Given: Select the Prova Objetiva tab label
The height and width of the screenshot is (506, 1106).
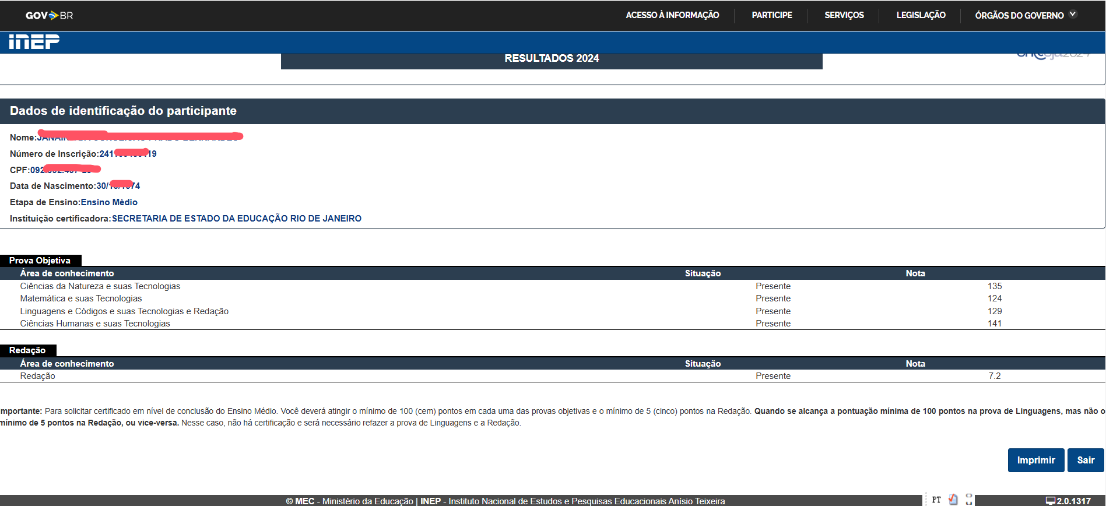Looking at the screenshot, I should 40,261.
